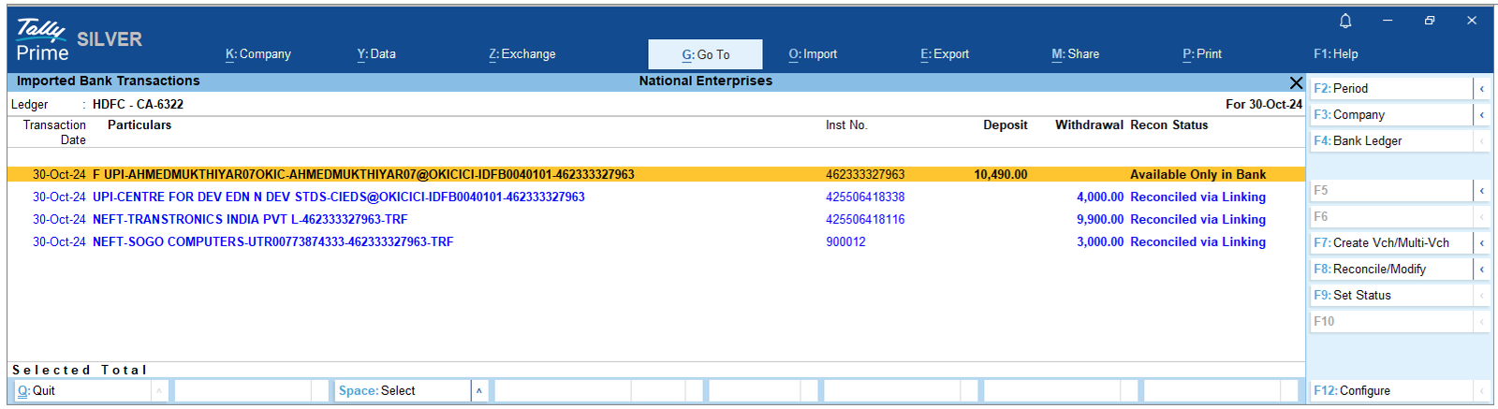
Task: Click the TallyPrime logo
Action: (43, 40)
